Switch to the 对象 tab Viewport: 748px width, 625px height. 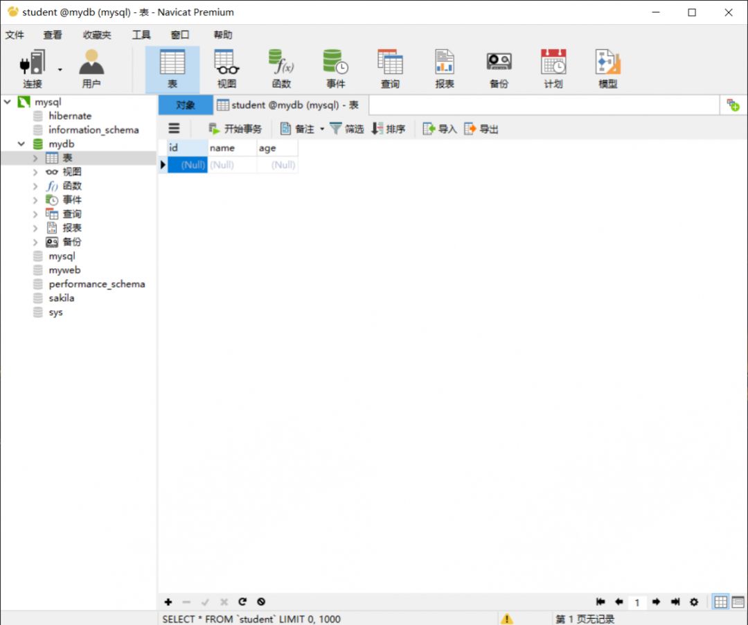[x=186, y=105]
